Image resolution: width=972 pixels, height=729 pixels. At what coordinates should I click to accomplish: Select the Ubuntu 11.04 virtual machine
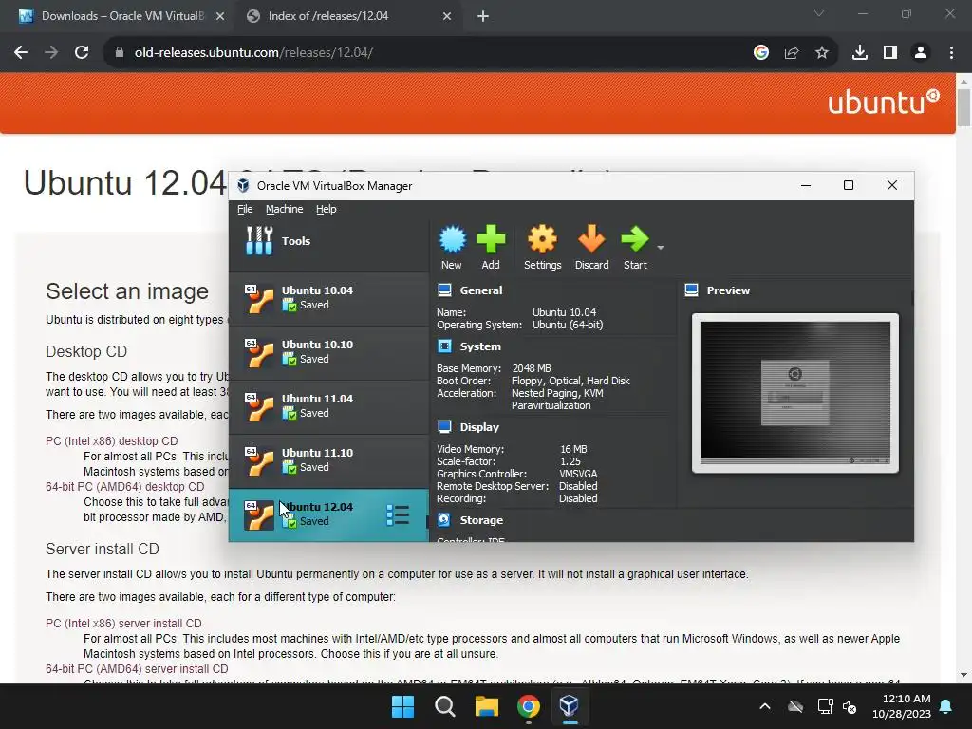click(x=328, y=406)
